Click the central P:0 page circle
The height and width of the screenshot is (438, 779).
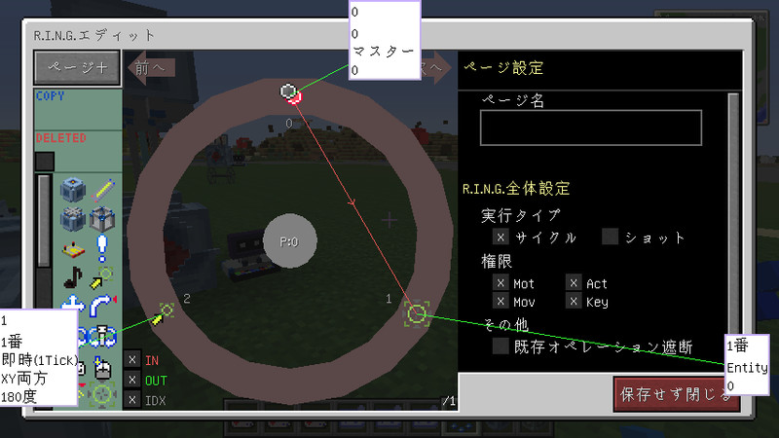(289, 241)
